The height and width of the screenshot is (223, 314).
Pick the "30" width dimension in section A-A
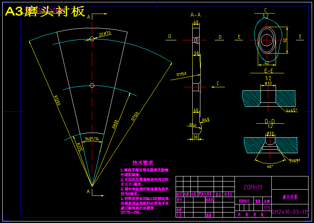[195, 137]
